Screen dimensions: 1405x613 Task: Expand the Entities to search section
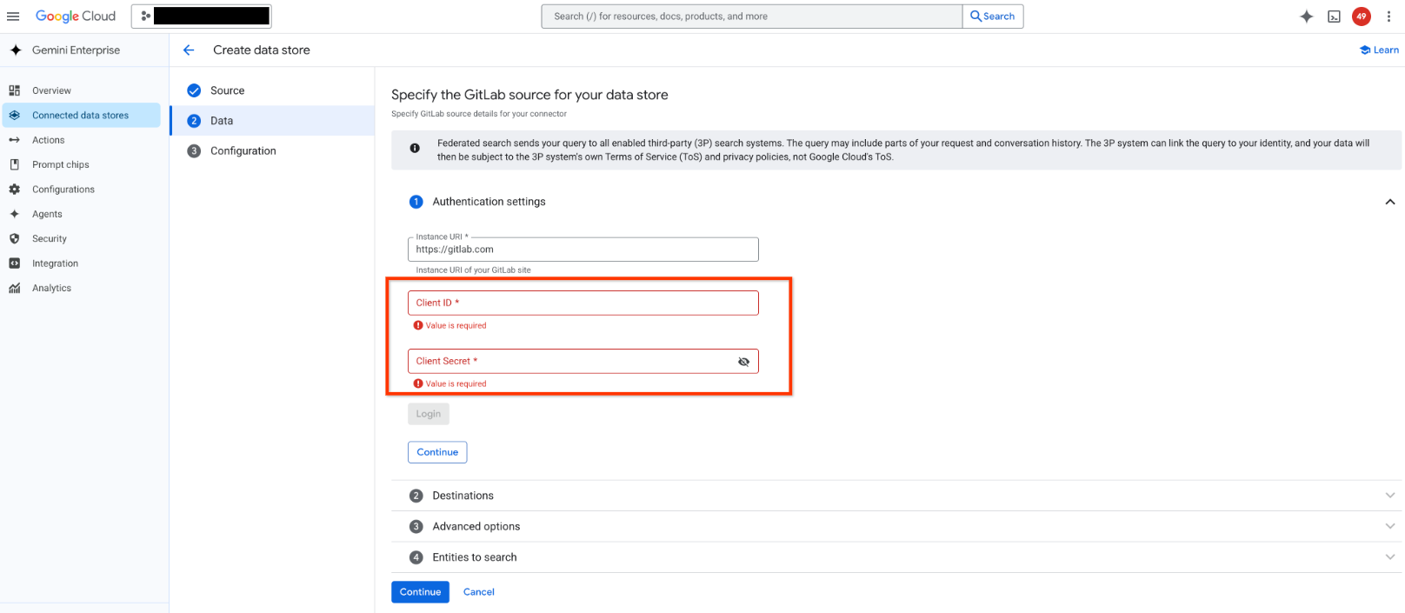click(x=1389, y=557)
